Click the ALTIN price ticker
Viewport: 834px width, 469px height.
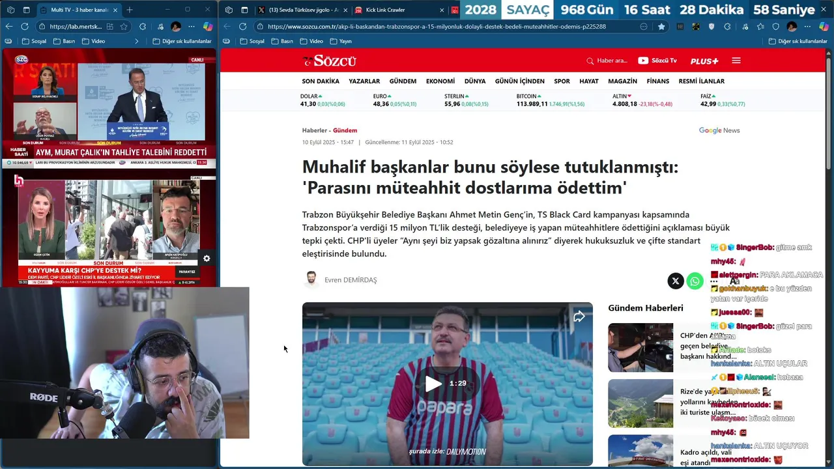tap(642, 100)
